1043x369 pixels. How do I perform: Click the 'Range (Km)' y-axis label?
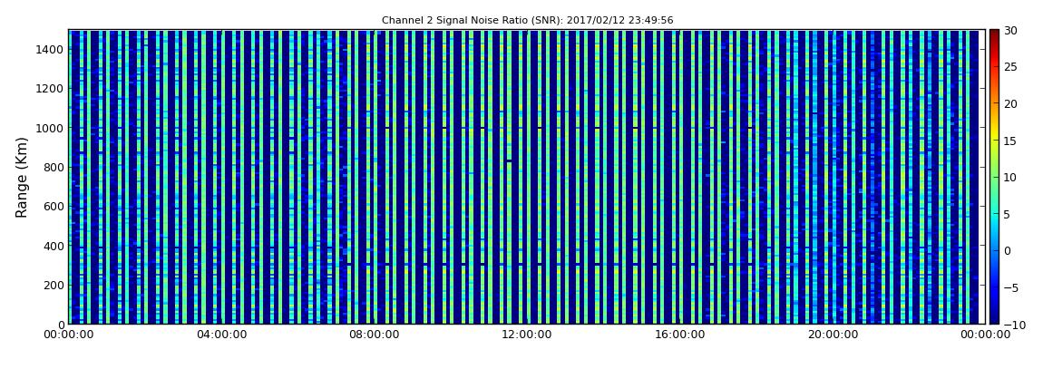click(x=22, y=178)
